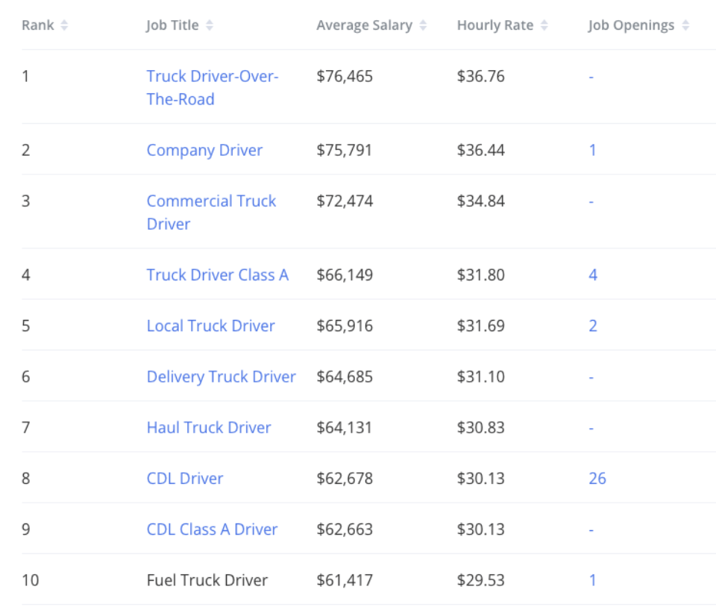This screenshot has height=607, width=716.
Task: Open the 4 openings for Truck Driver Class A
Action: tap(592, 274)
